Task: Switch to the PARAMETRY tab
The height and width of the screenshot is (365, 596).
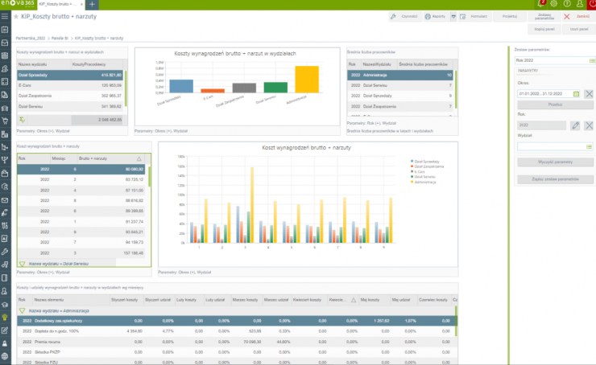Action: 529,71
